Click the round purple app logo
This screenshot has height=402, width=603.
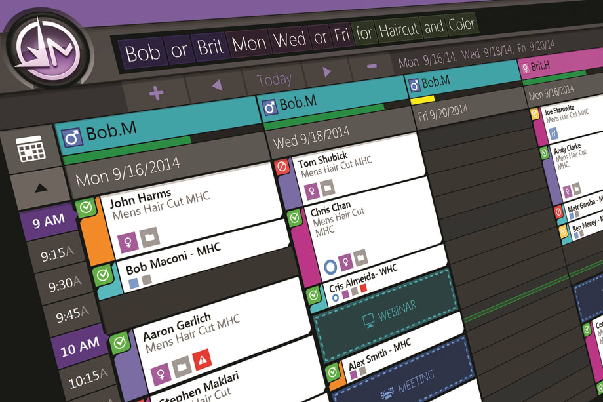(x=48, y=50)
